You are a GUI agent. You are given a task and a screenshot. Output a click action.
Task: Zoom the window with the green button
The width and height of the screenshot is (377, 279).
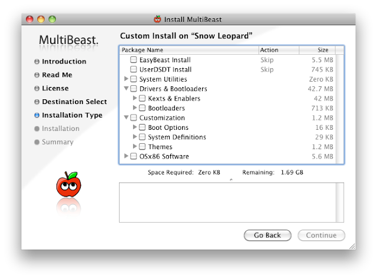52,19
